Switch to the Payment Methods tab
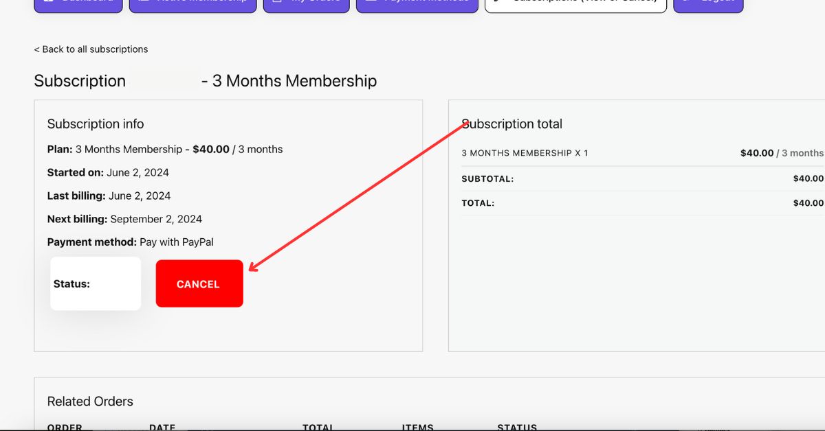Screen dimensions: 825x431 click(x=417, y=4)
